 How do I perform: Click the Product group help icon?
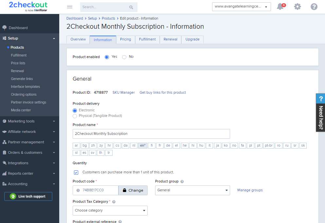pos(182,182)
